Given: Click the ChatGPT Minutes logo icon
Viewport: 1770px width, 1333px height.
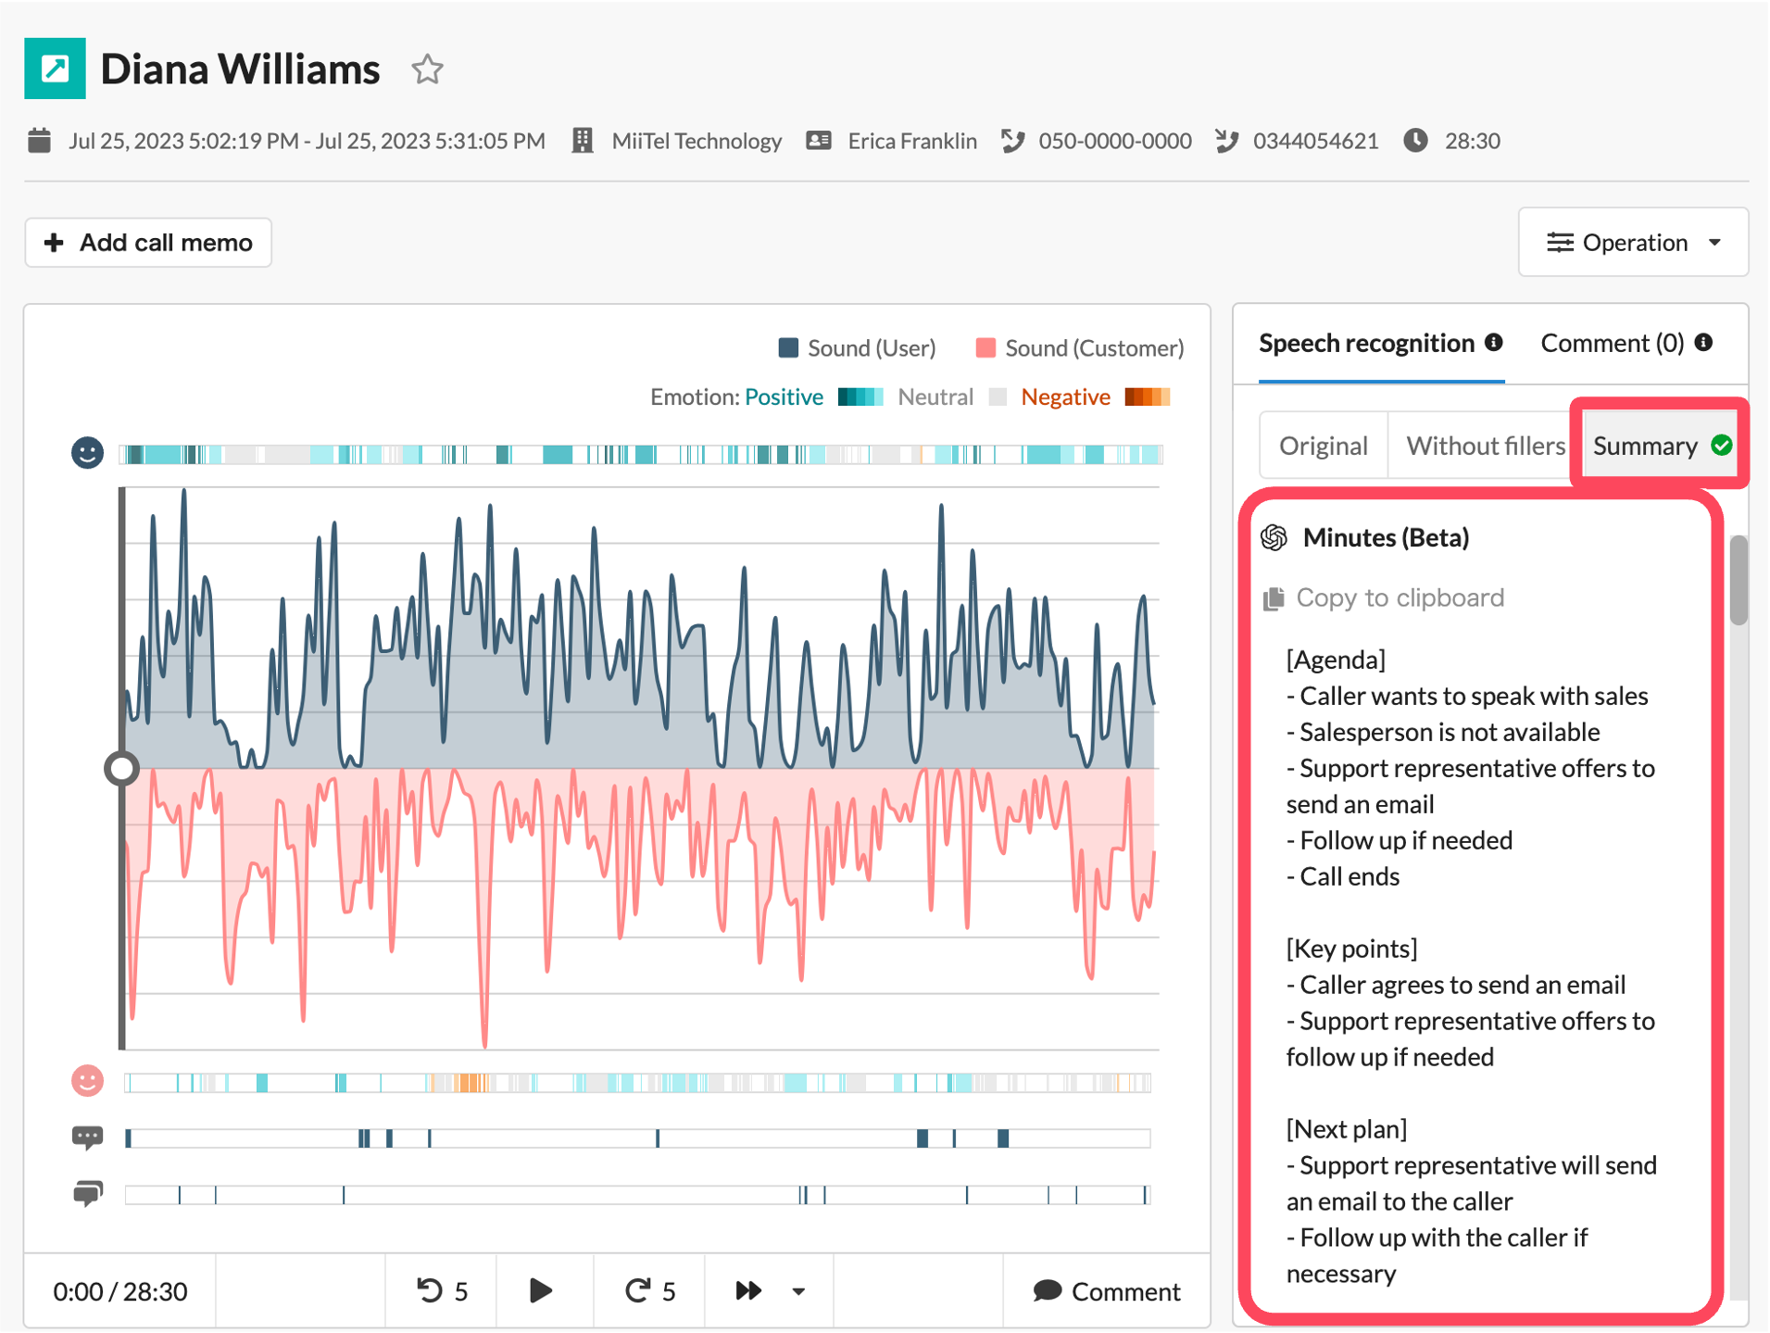Looking at the screenshot, I should [1274, 537].
